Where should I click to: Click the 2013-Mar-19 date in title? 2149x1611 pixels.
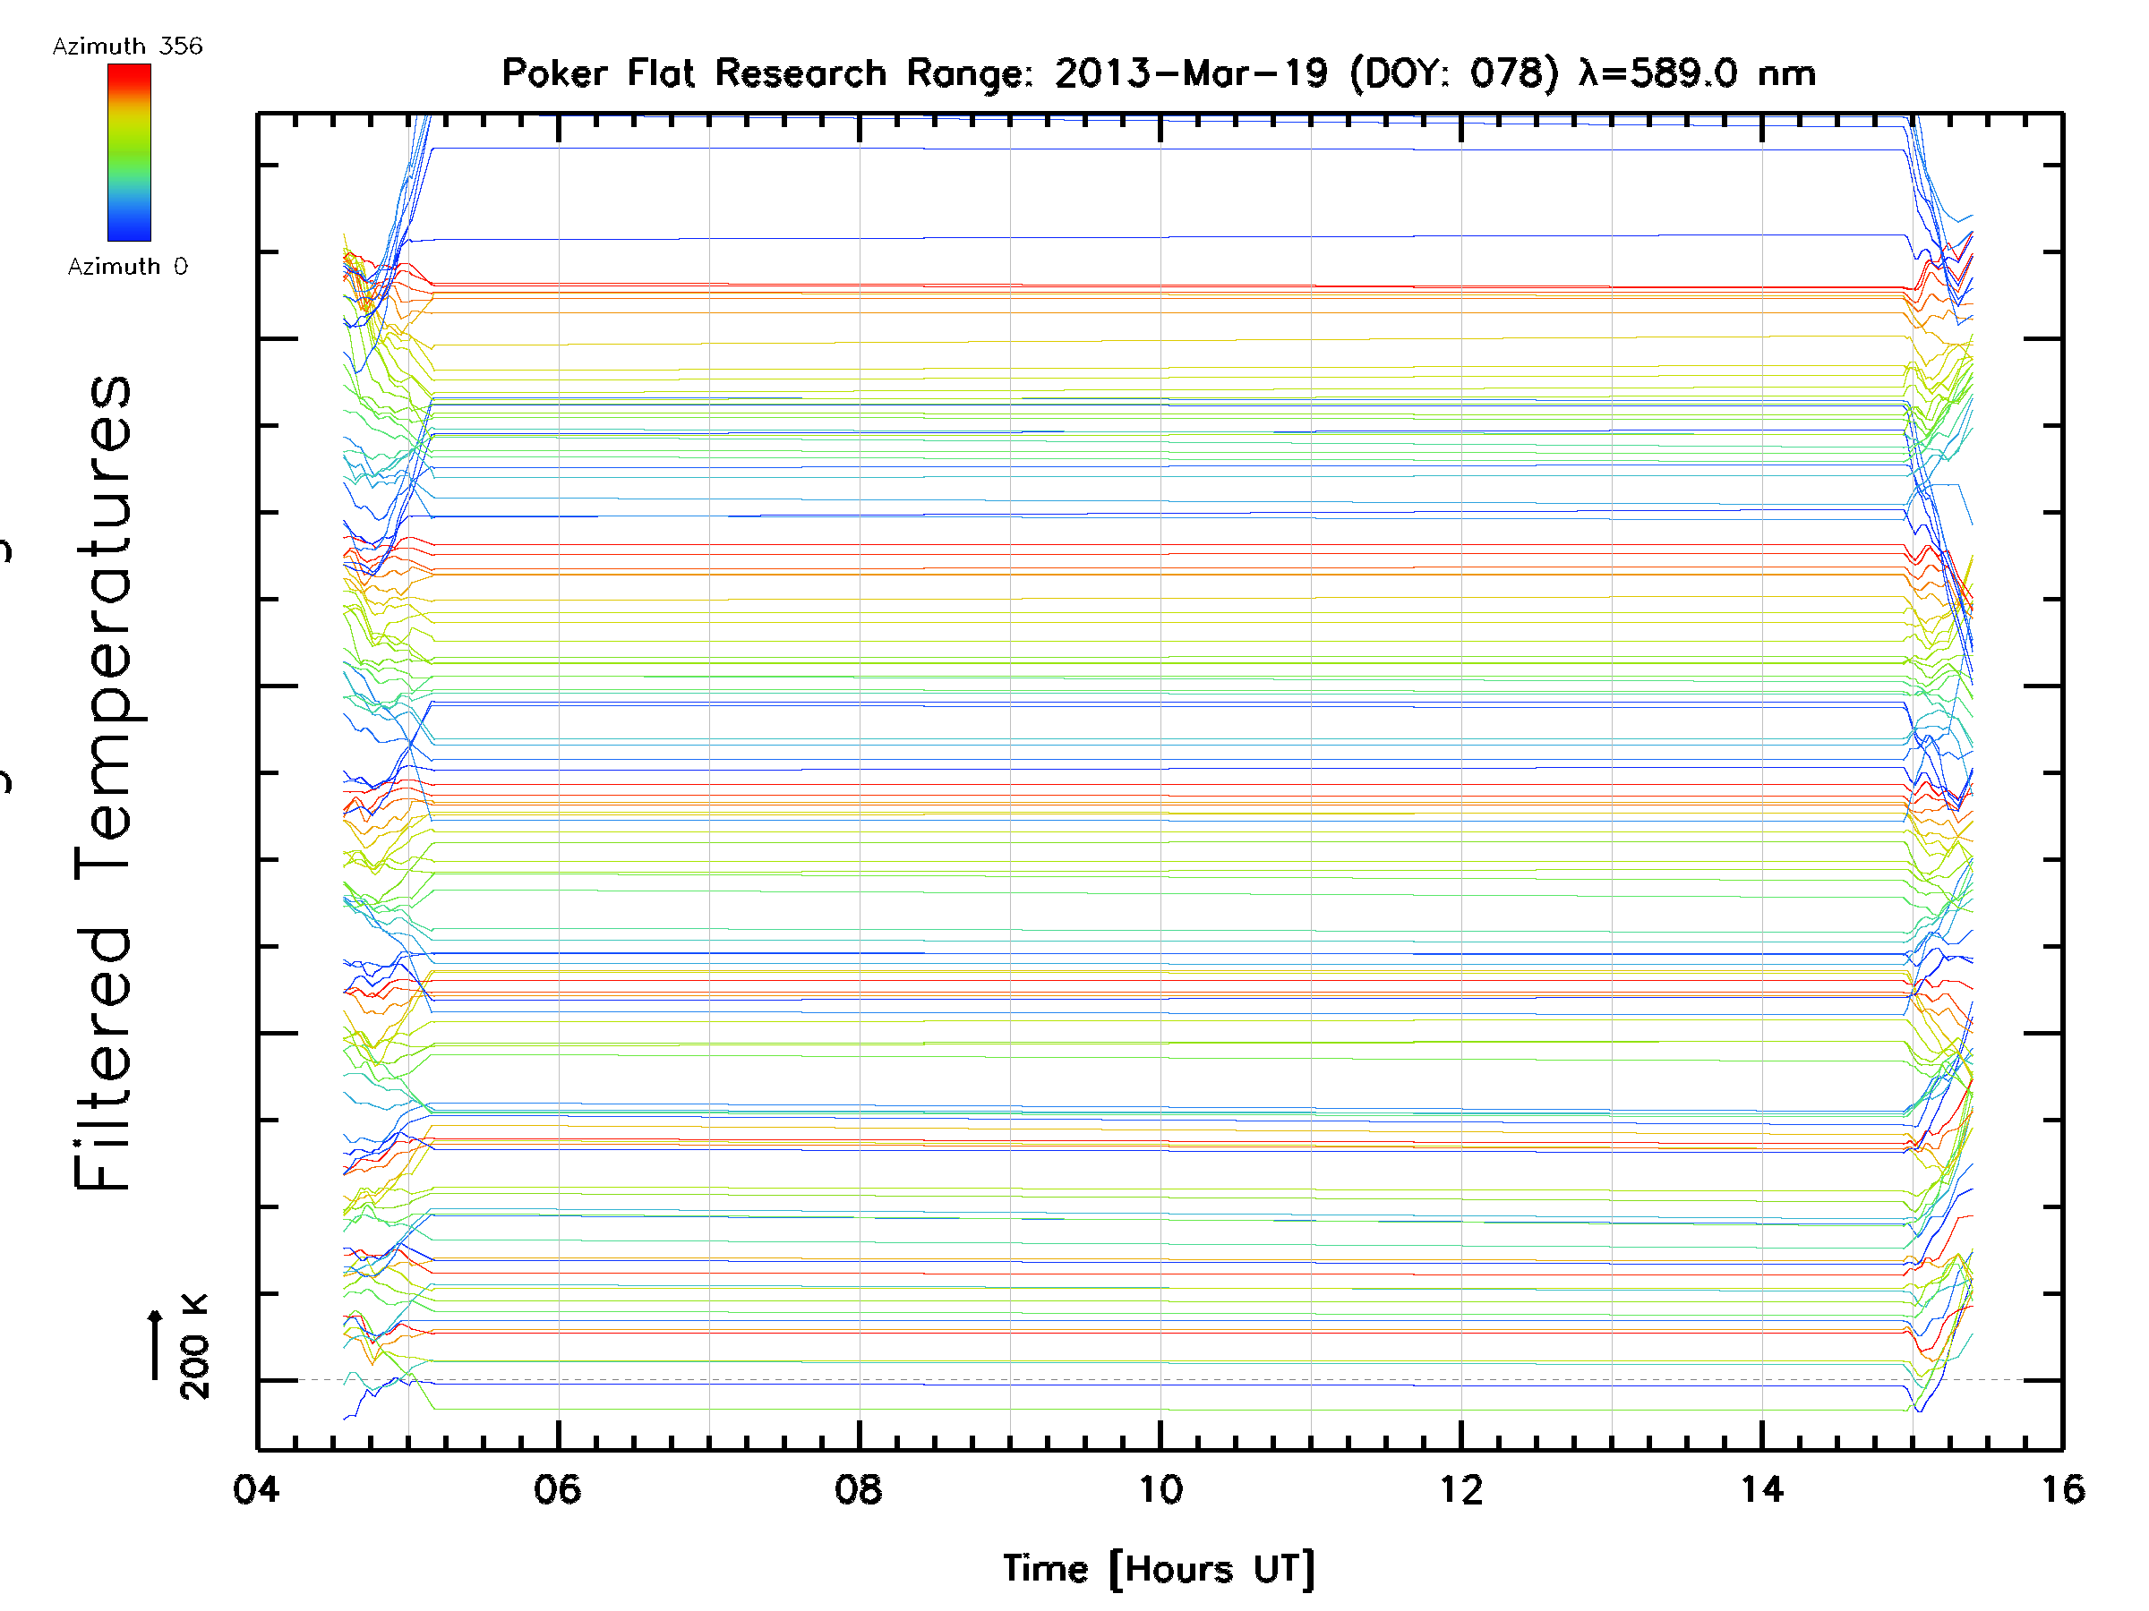point(1190,73)
